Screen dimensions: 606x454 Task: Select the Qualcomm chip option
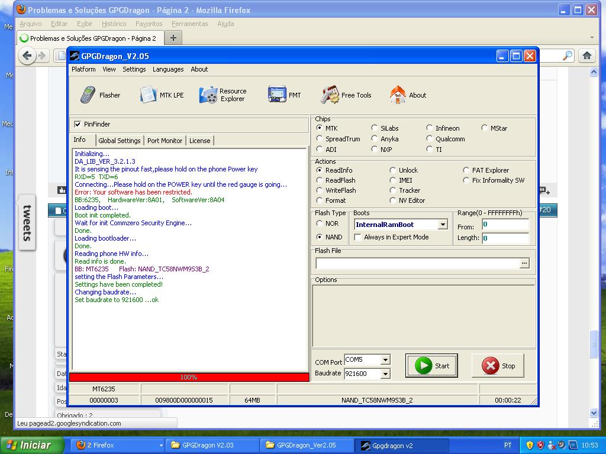tap(430, 138)
